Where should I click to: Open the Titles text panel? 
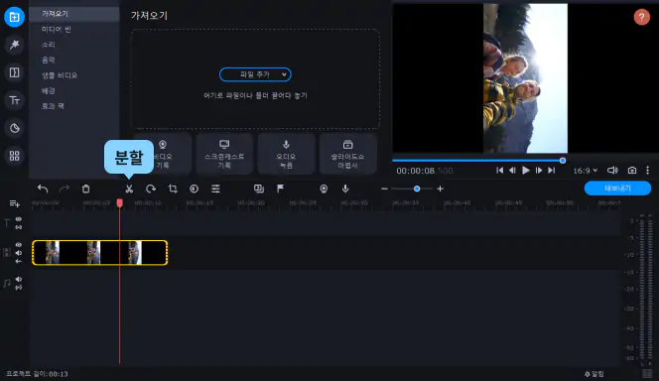click(14, 100)
